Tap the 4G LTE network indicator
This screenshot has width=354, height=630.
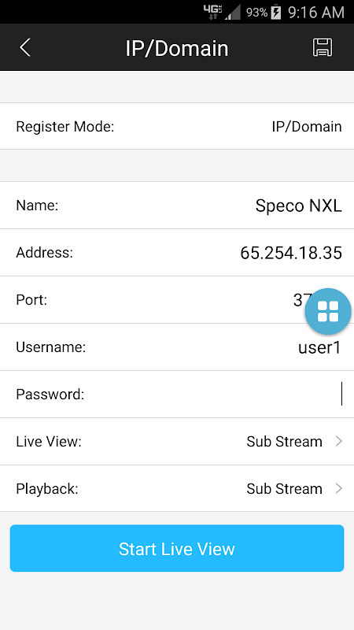(212, 13)
